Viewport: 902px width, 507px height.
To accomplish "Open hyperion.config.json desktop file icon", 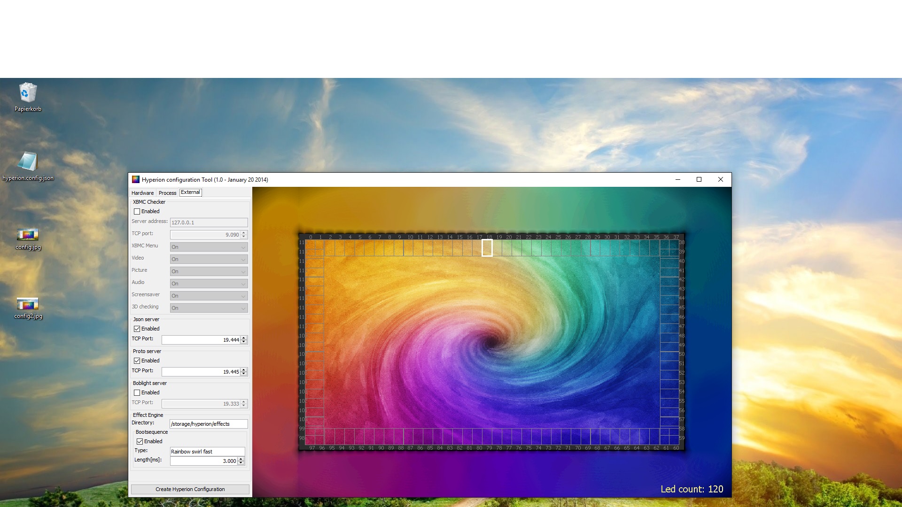I will pos(28,162).
